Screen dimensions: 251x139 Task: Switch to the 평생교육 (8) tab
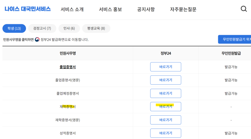coord(96,28)
